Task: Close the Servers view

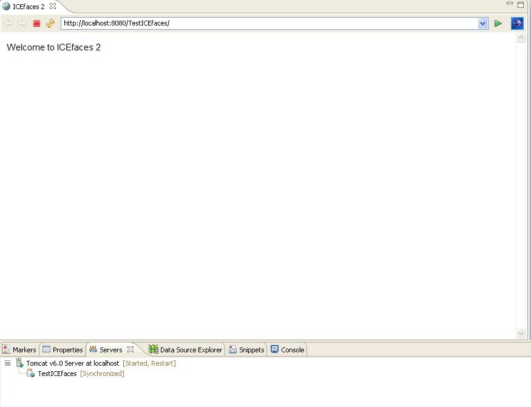Action: click(130, 349)
